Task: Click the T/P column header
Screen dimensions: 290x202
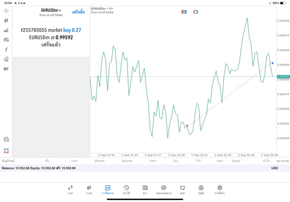Action: [198, 161]
